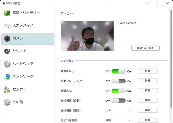Turn on 逆光補正(自動) switch

pyautogui.click(x=119, y=101)
